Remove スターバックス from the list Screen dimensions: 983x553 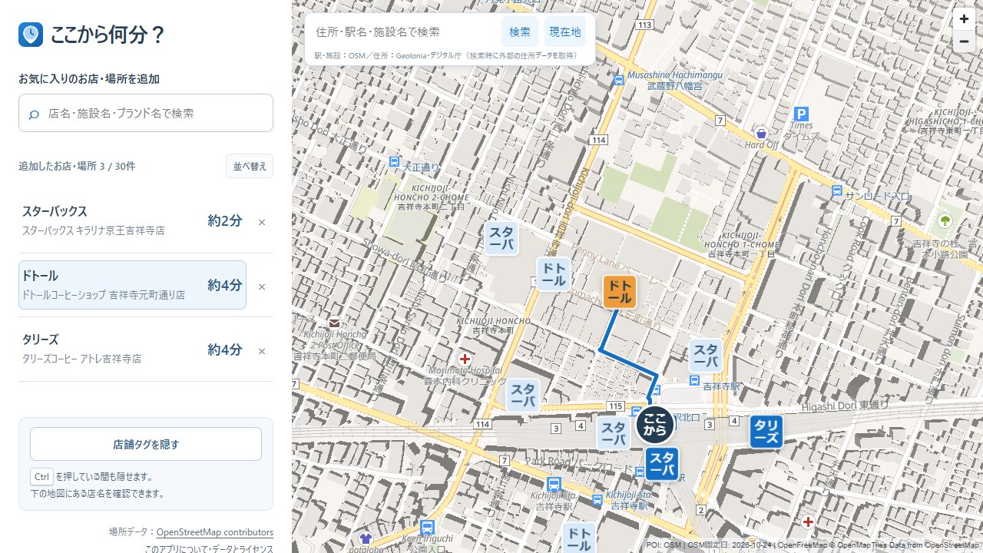pyautogui.click(x=262, y=222)
